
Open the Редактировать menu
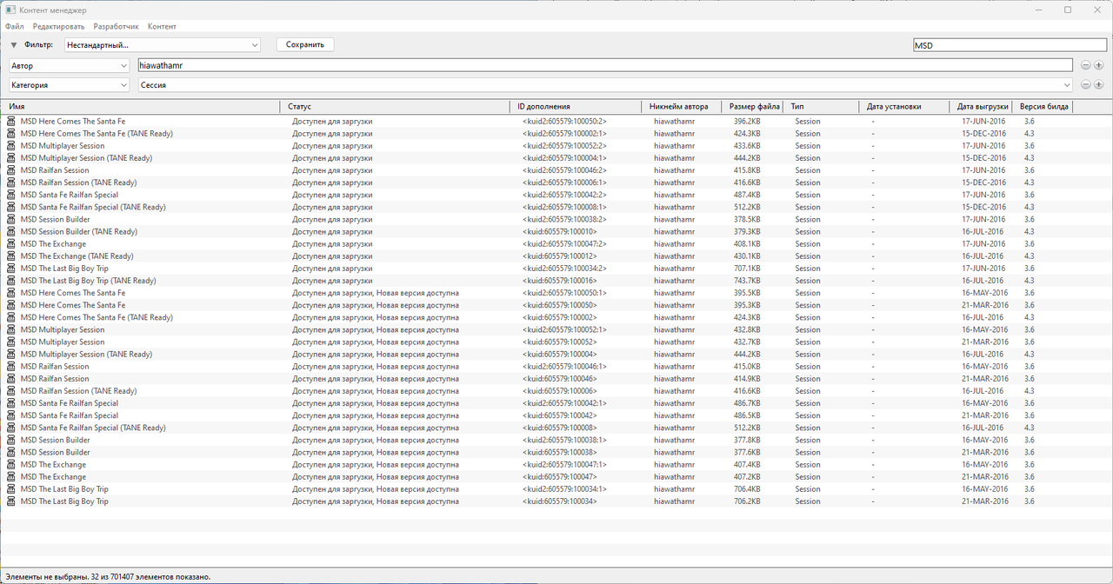58,27
